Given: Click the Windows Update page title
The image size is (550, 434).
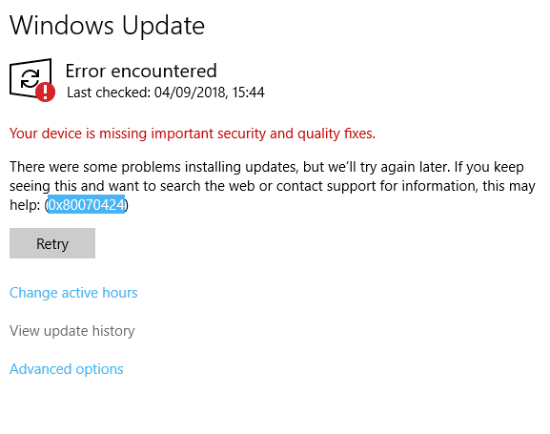Looking at the screenshot, I should click(x=107, y=26).
